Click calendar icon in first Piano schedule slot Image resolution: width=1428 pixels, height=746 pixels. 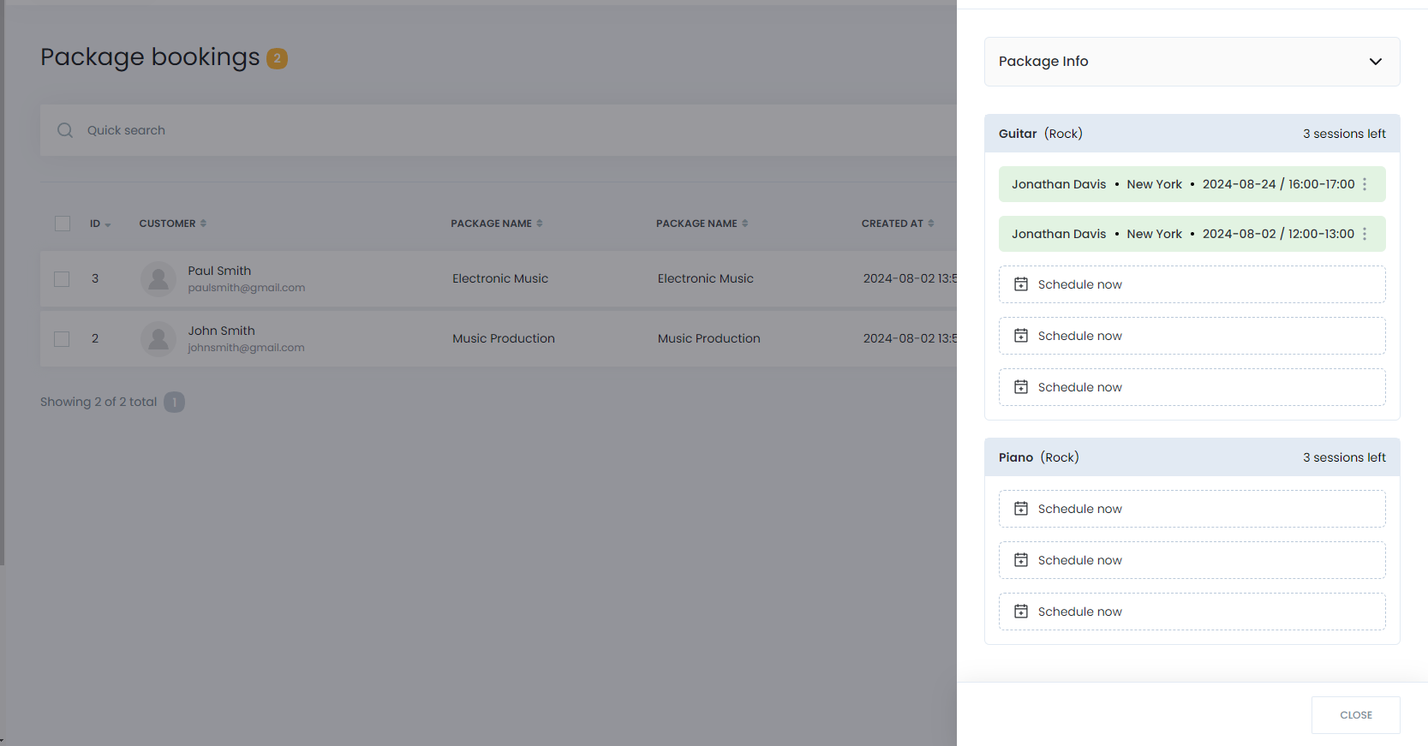point(1021,509)
